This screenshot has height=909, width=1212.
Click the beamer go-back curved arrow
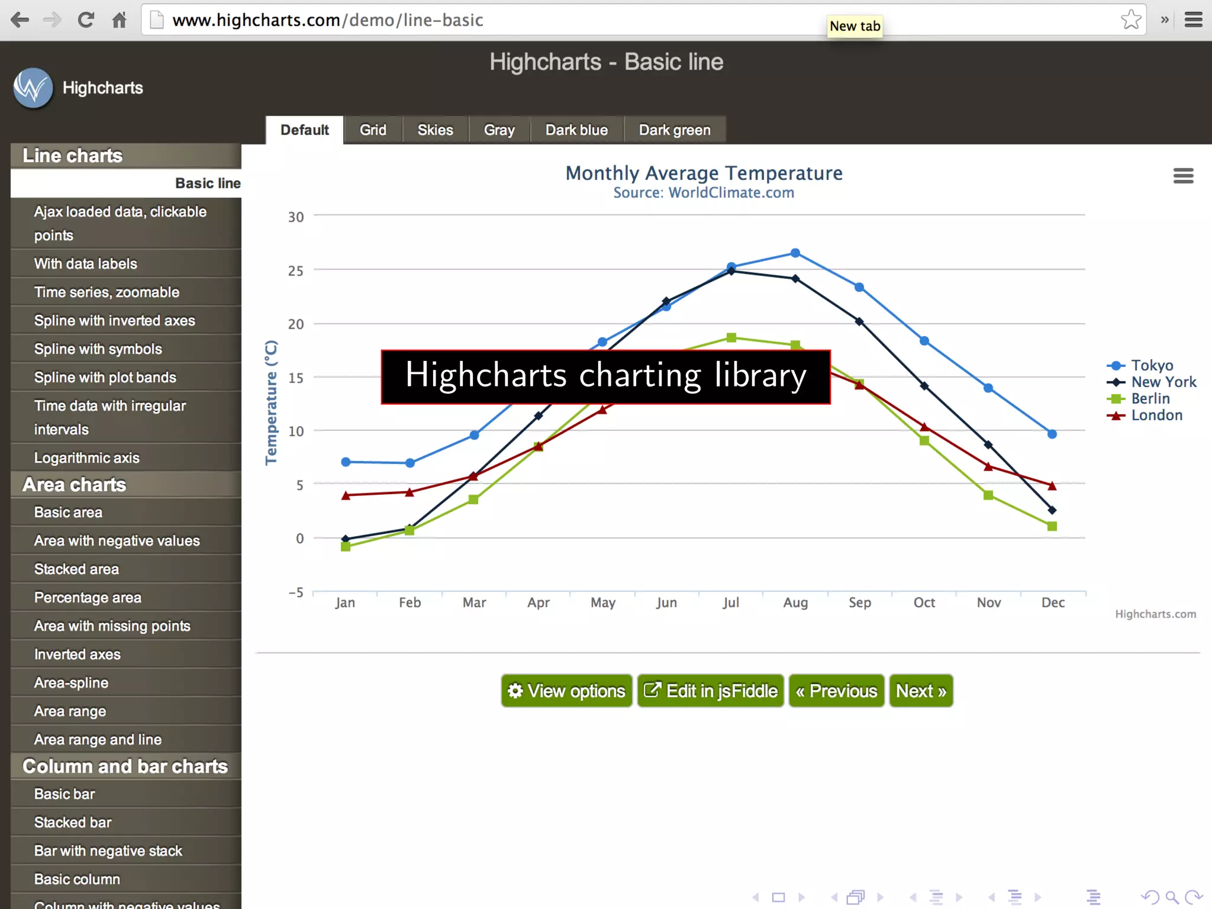[x=1151, y=897]
